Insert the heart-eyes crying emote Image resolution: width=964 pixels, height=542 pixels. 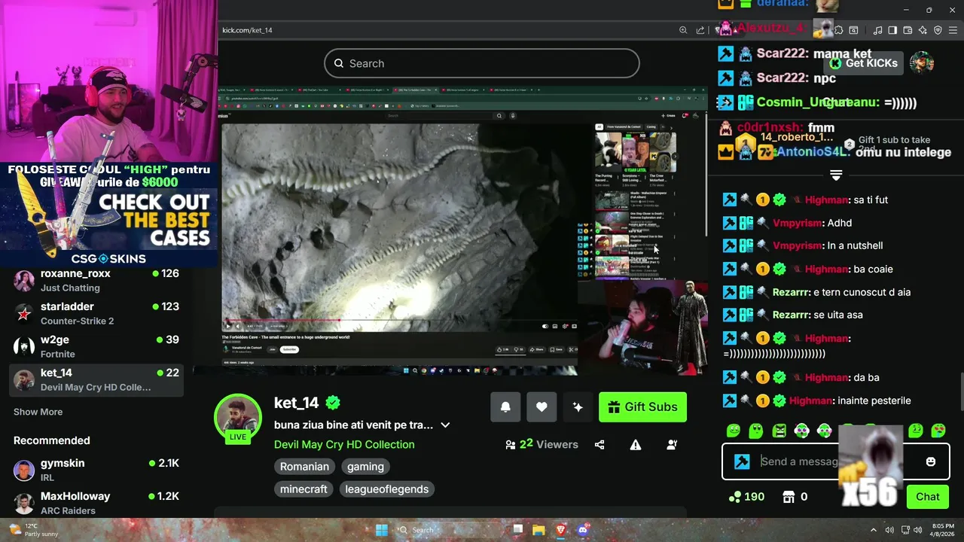click(x=938, y=431)
